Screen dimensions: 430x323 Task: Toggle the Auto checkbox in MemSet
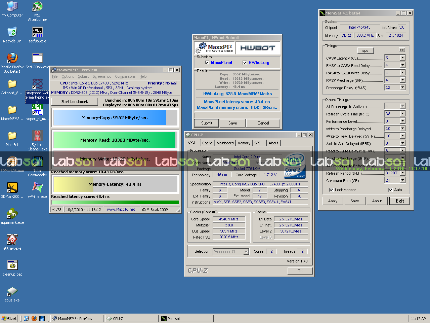[x=390, y=190]
